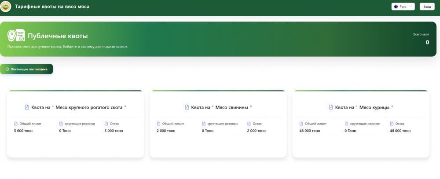This screenshot has width=440, height=179.
Task: Click Остаток icon in chicken quota card
Action: click(392, 124)
